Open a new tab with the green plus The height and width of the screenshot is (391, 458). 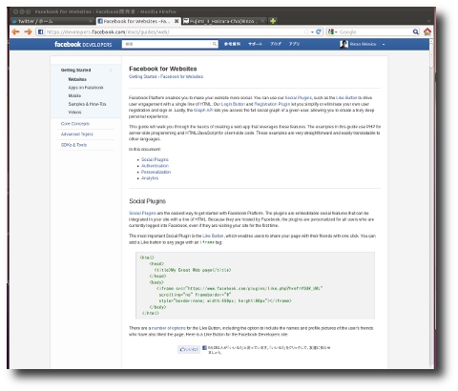tap(273, 21)
